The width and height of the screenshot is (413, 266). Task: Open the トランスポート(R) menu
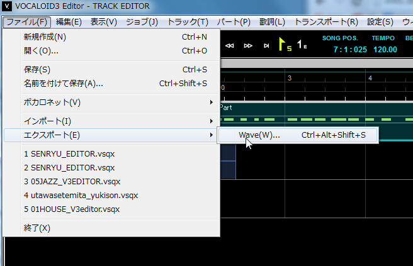326,22
